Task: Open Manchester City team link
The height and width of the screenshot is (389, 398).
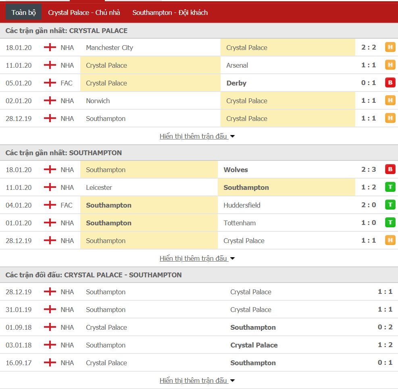Action: (109, 48)
